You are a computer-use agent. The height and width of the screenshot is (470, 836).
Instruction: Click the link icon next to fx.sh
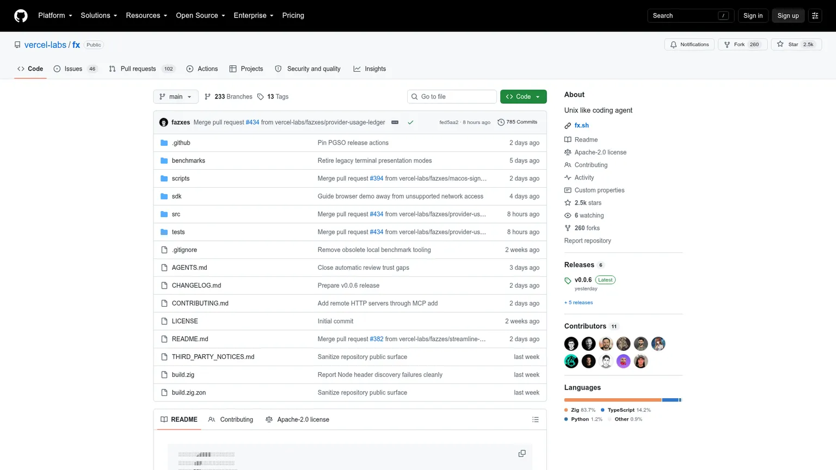pyautogui.click(x=568, y=126)
